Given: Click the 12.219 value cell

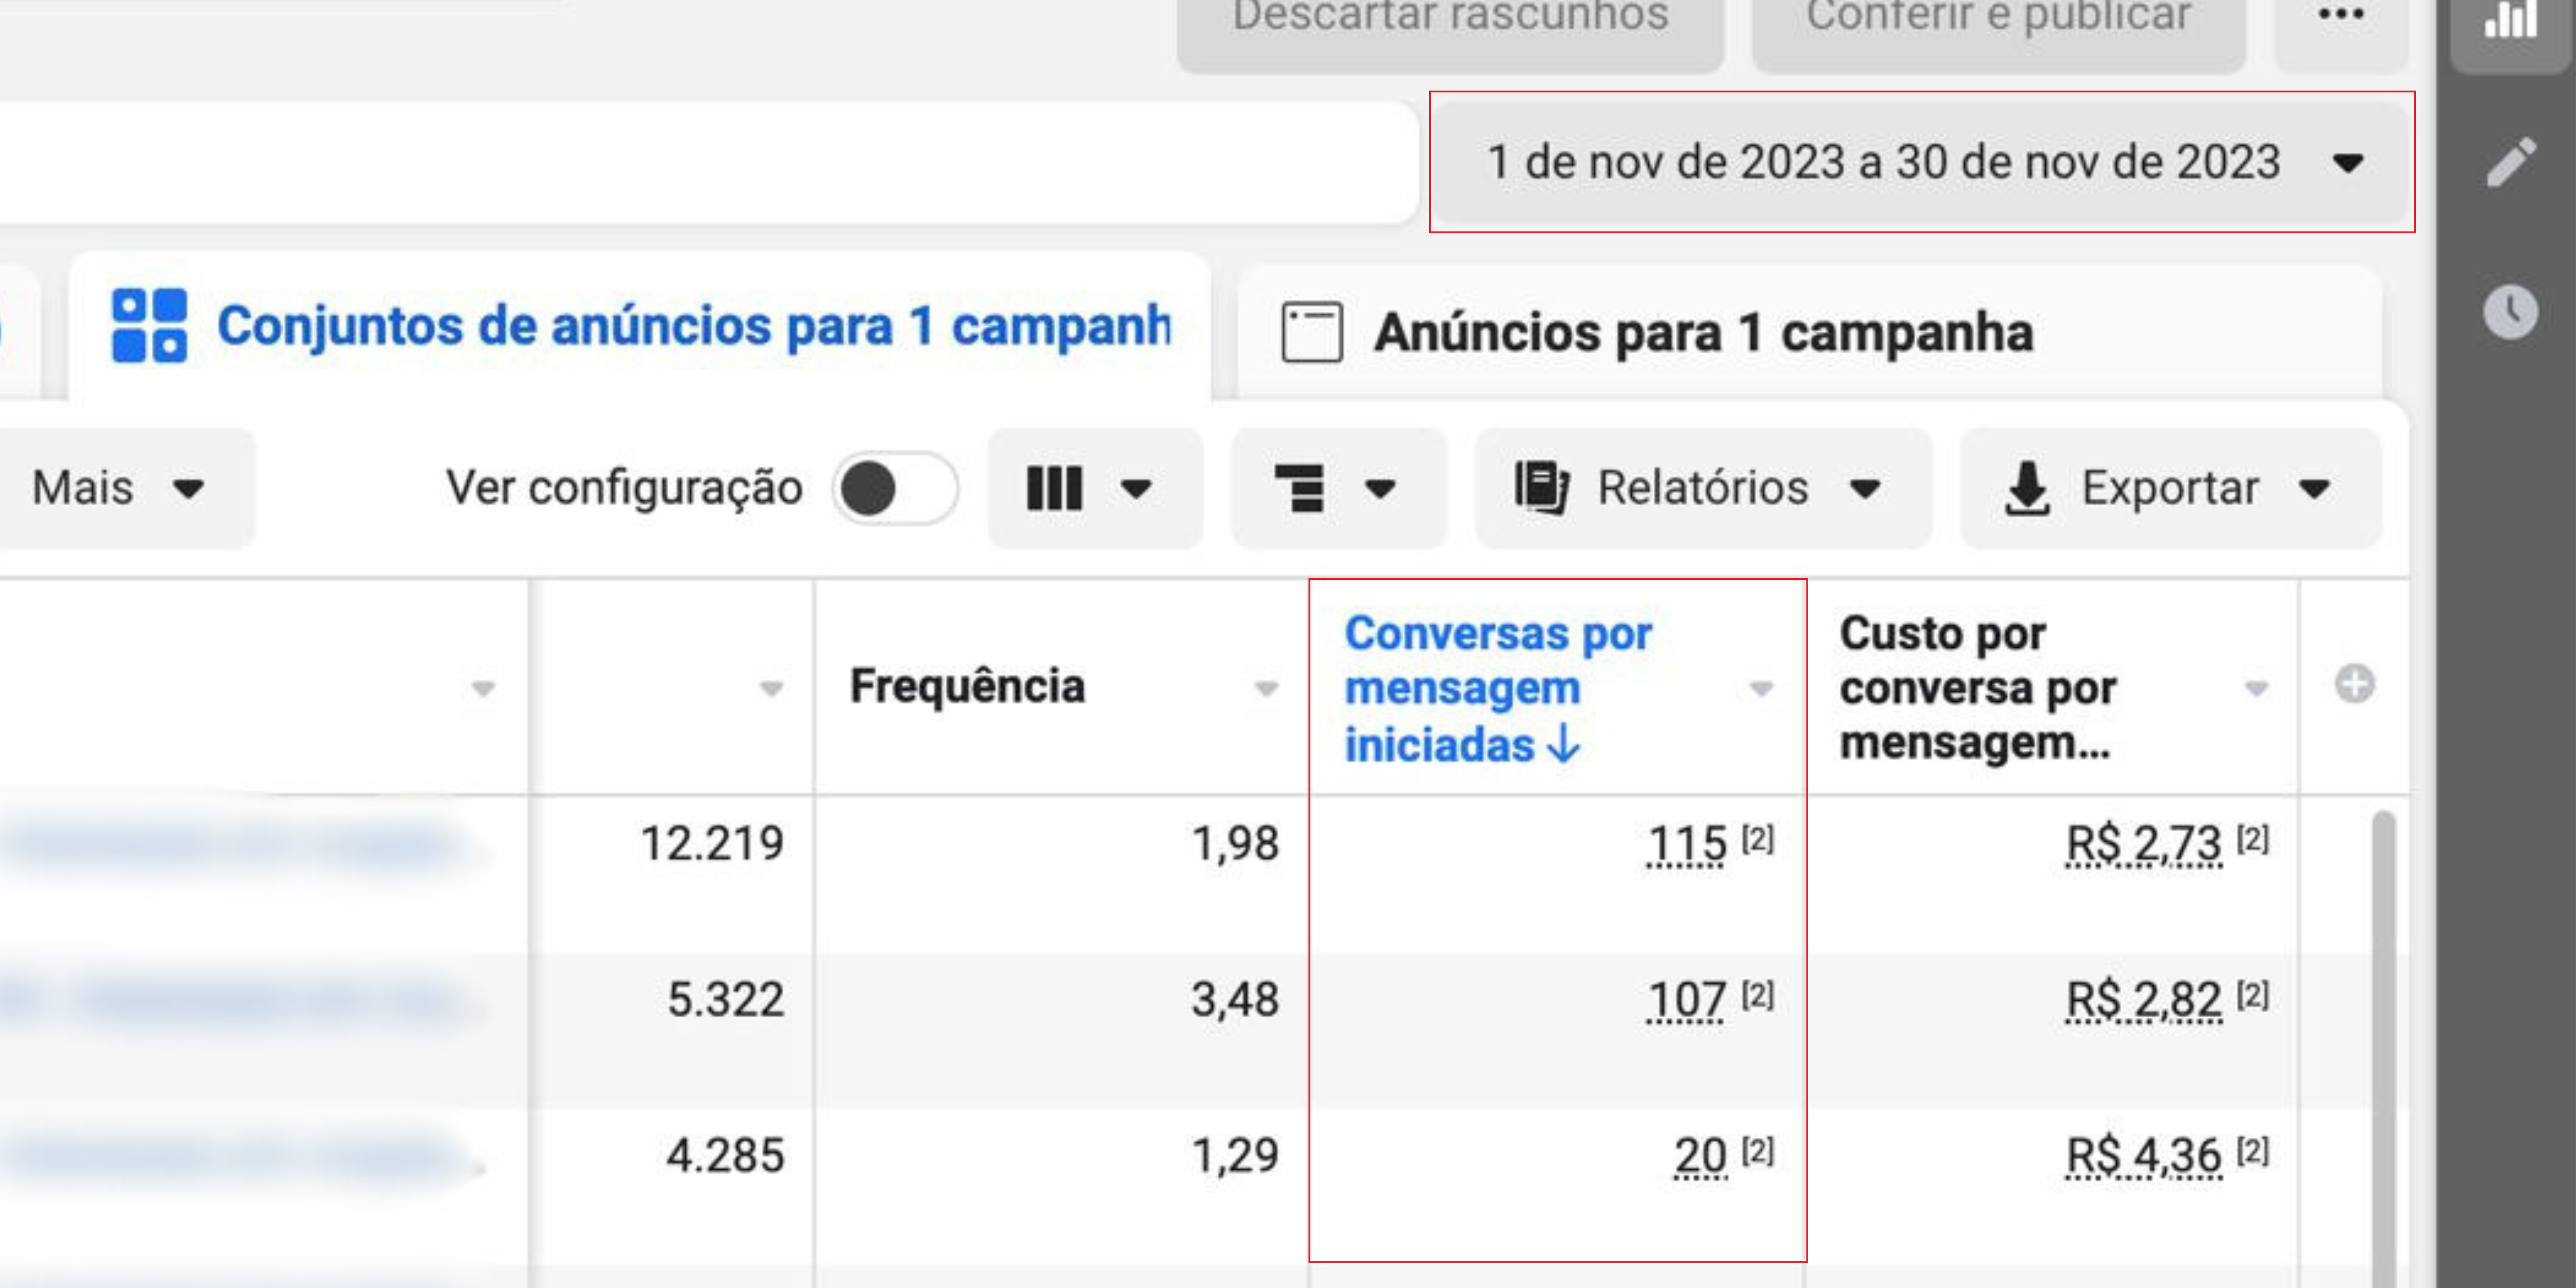Looking at the screenshot, I should pos(712,844).
